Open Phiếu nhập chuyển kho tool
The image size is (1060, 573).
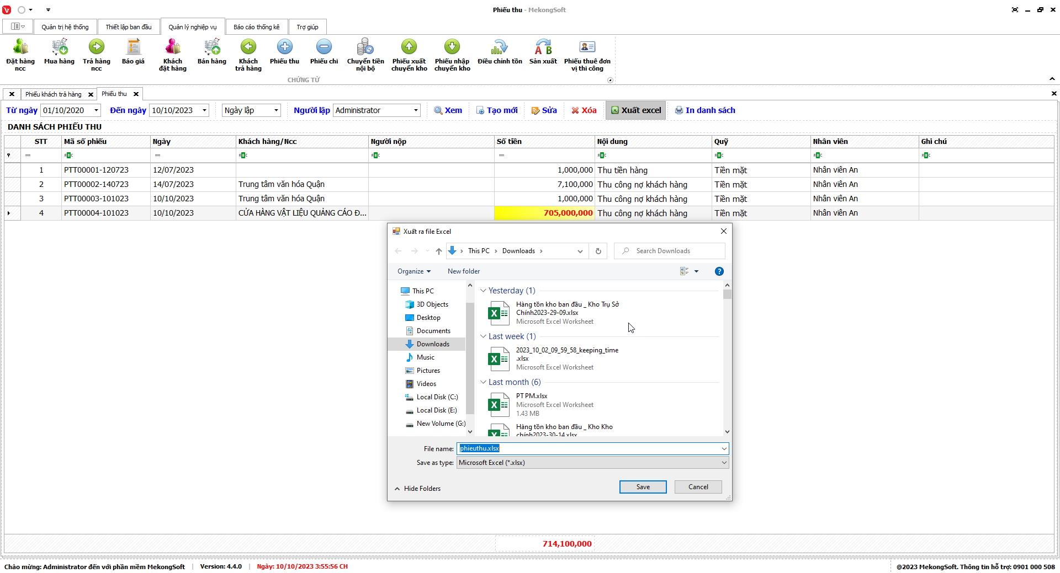[452, 55]
